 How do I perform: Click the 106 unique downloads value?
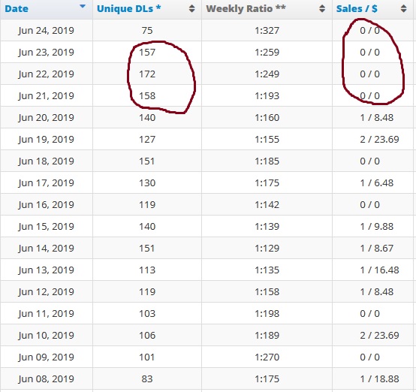147,335
